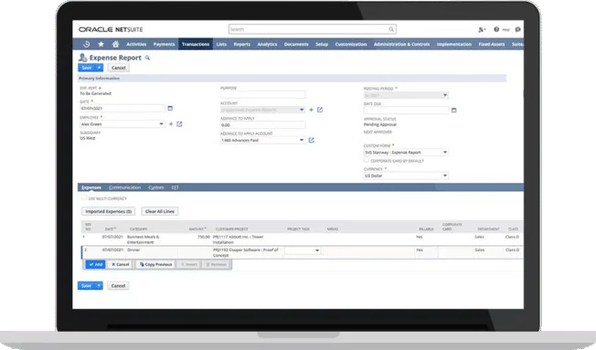The width and height of the screenshot is (596, 350).
Task: Open the Customization menu
Action: (351, 44)
